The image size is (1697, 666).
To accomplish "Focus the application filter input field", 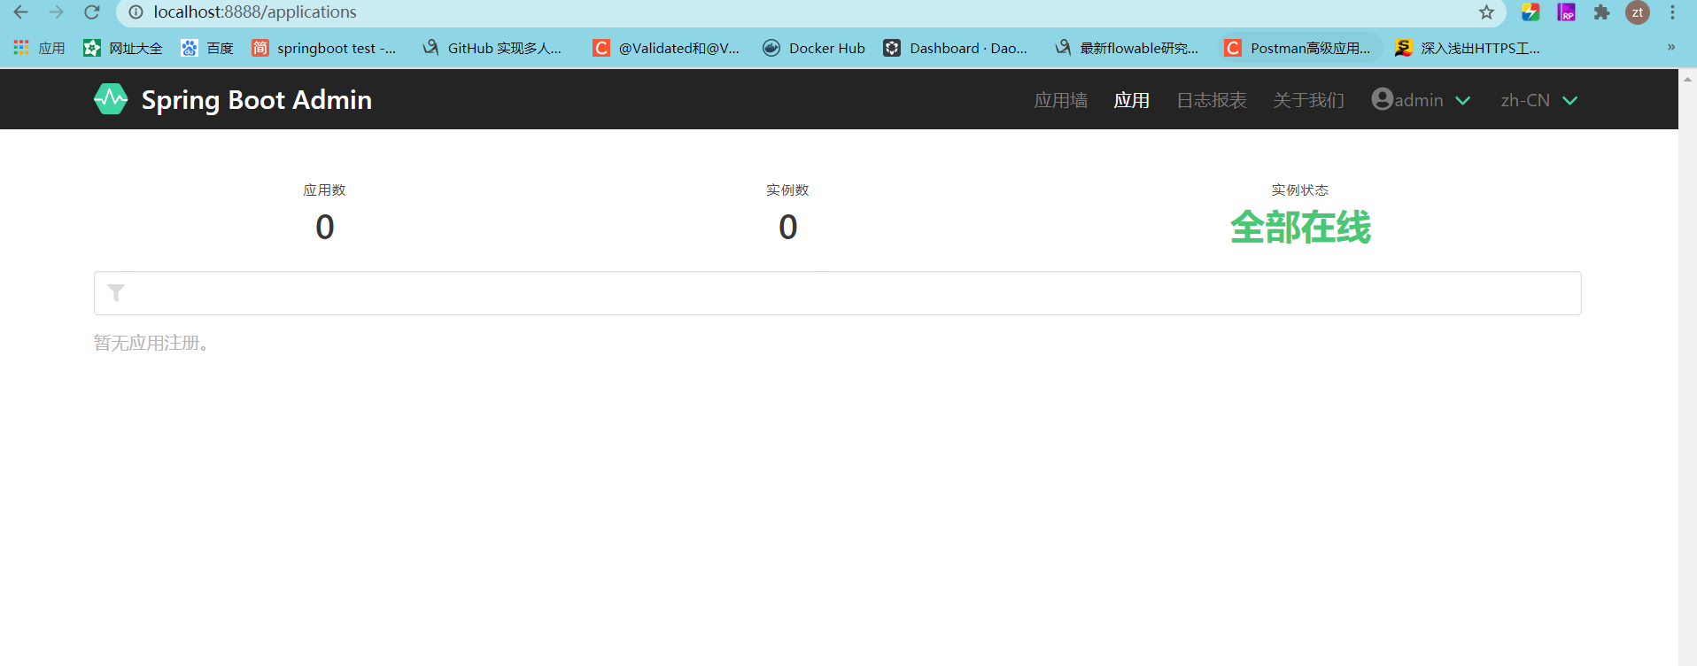I will click(x=837, y=293).
